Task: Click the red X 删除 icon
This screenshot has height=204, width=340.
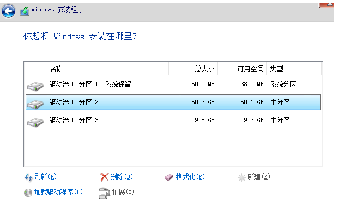Action: pyautogui.click(x=104, y=177)
